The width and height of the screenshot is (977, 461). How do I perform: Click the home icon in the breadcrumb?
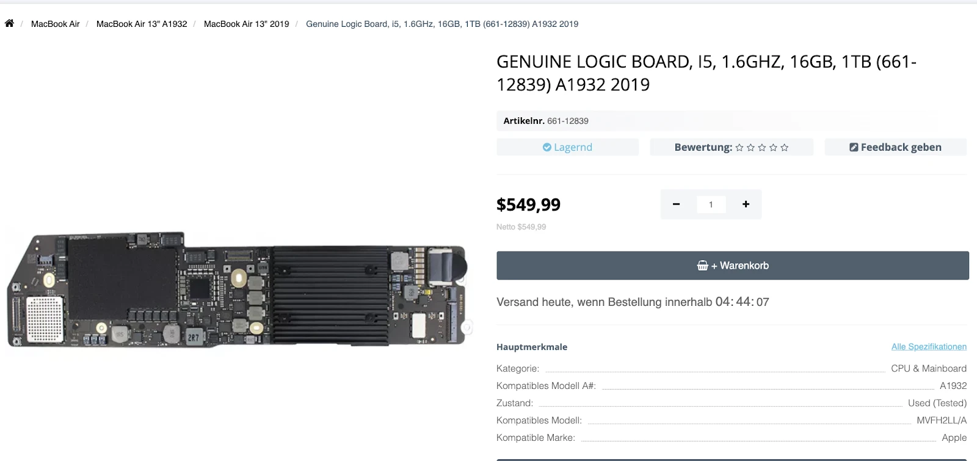(x=9, y=23)
